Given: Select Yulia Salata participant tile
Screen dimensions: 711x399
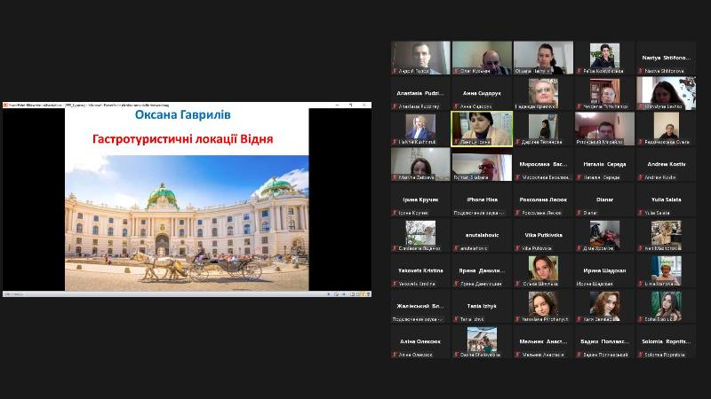Looking at the screenshot, I should point(665,199).
